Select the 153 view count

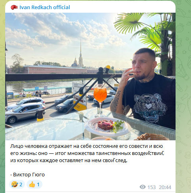(151, 187)
